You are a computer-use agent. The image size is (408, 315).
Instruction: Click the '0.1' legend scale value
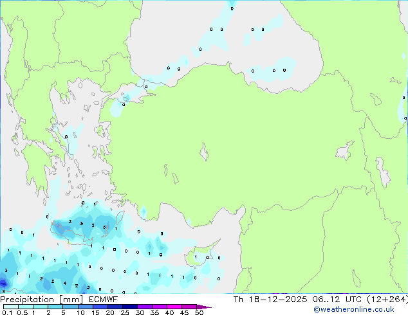[x=7, y=312]
